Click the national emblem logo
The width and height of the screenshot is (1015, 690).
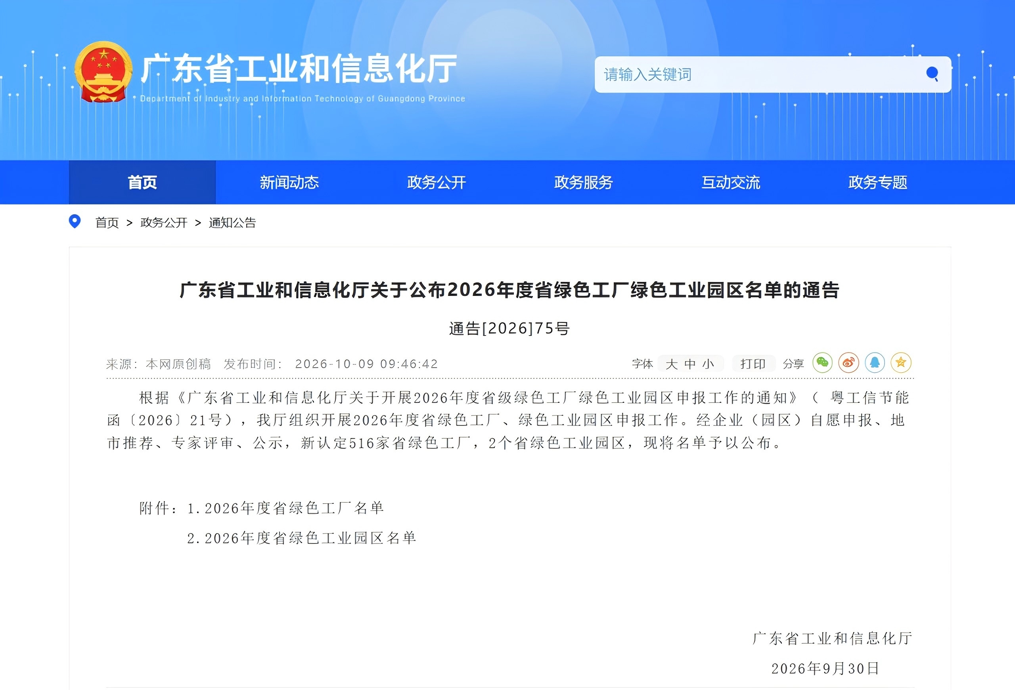[x=103, y=72]
